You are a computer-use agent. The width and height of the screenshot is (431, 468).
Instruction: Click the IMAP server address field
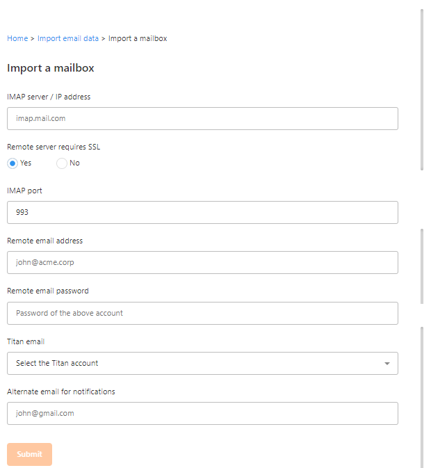click(x=202, y=118)
